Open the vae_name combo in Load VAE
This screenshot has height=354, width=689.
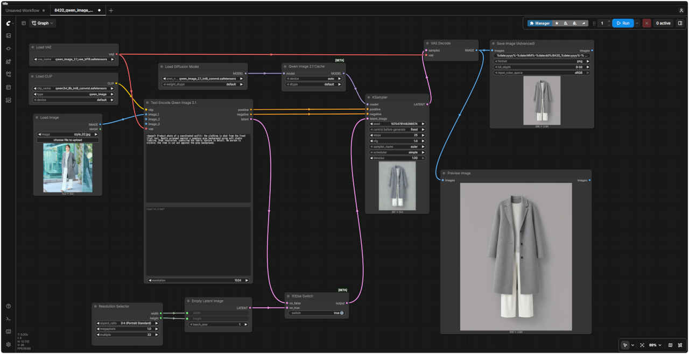(74, 59)
